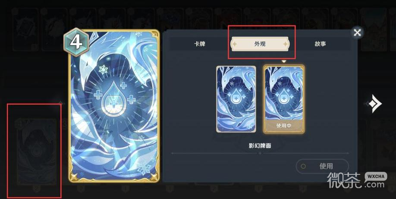
Task: Click the 使用中 label on selected card face
Action: coord(284,126)
